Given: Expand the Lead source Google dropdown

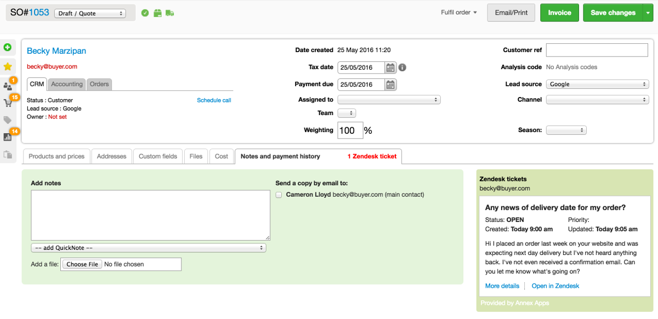Looking at the screenshot, I should 597,84.
